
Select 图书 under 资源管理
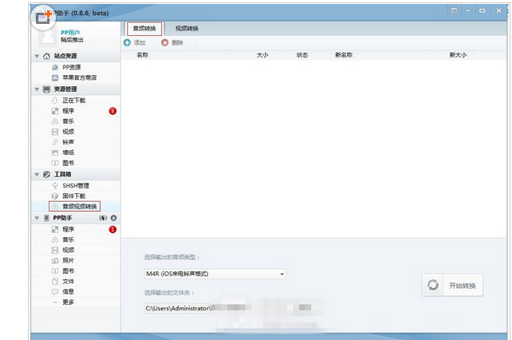pos(76,163)
